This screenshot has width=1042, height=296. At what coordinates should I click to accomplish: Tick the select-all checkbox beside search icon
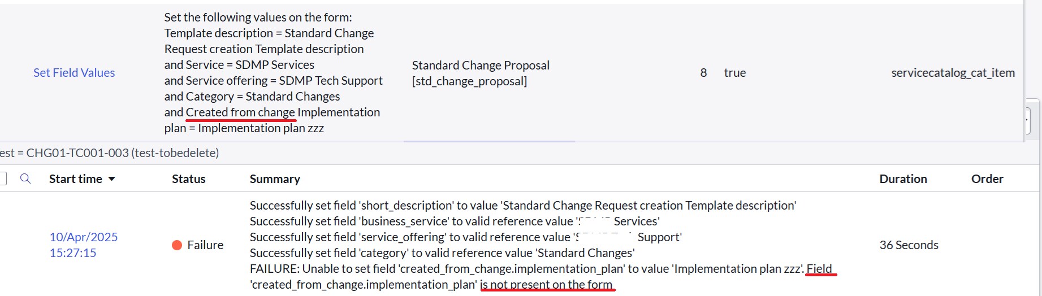tap(2, 179)
